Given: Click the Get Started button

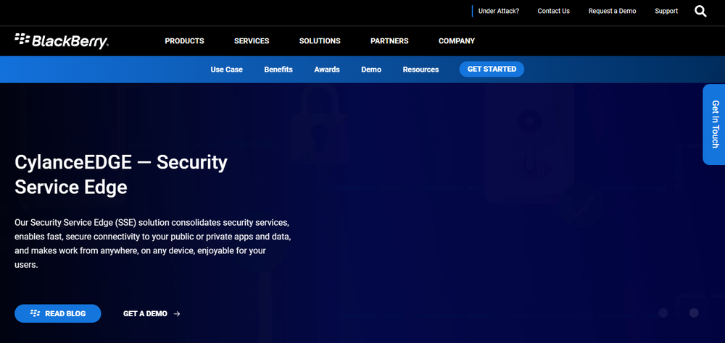Looking at the screenshot, I should pos(492,69).
